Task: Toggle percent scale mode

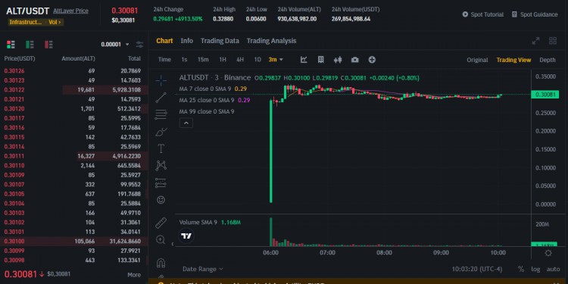Action: point(521,269)
